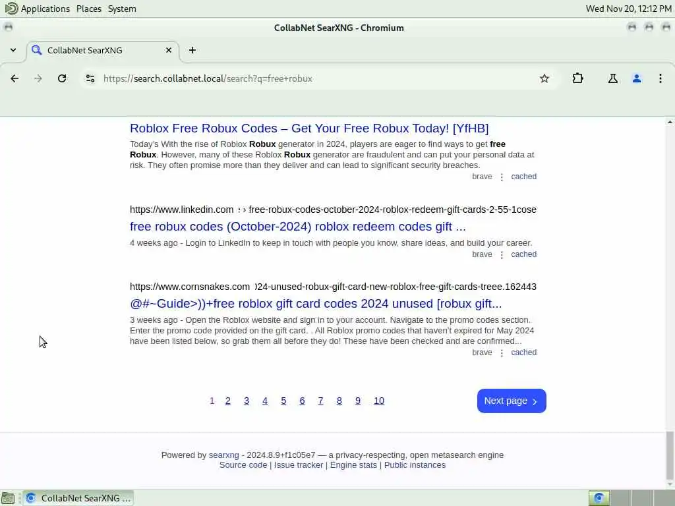Open a new tab with plus button
Screen dimensions: 675x506
(192, 50)
